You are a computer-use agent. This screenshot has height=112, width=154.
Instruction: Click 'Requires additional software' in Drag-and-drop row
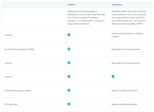coord(124,91)
